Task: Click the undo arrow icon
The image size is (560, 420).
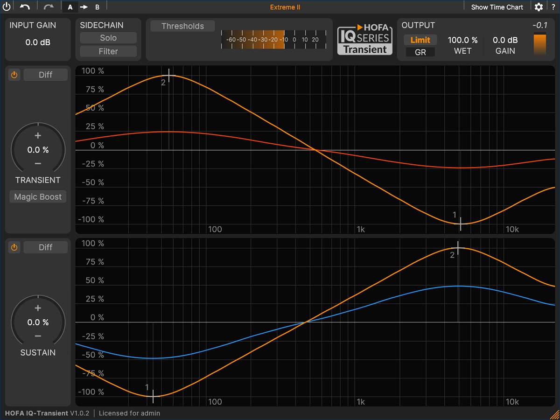Action: coord(25,7)
